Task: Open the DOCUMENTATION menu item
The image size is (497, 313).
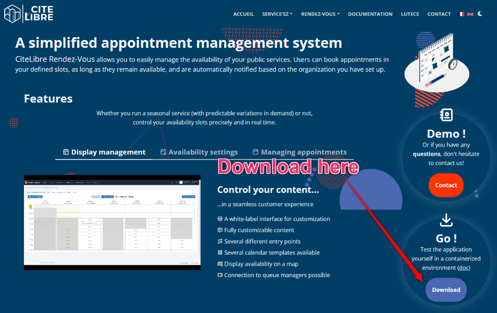Action: coord(370,14)
